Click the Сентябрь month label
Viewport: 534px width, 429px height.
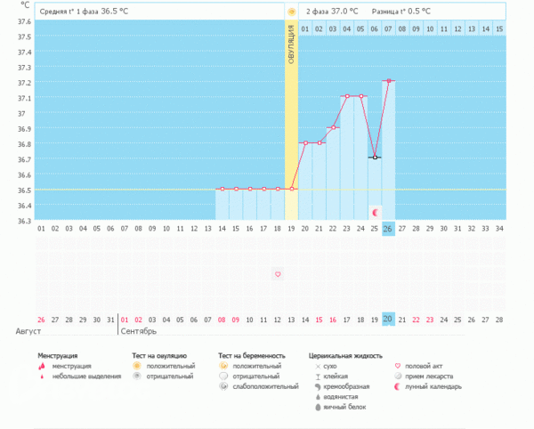tap(139, 331)
